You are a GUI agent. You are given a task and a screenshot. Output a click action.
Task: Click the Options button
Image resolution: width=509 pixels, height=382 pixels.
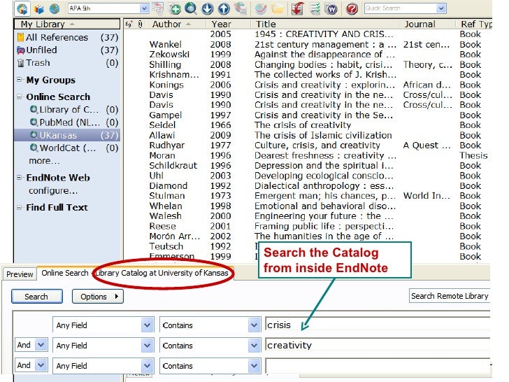[97, 297]
